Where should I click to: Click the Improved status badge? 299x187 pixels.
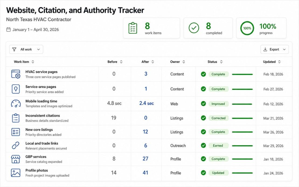[x=218, y=104]
